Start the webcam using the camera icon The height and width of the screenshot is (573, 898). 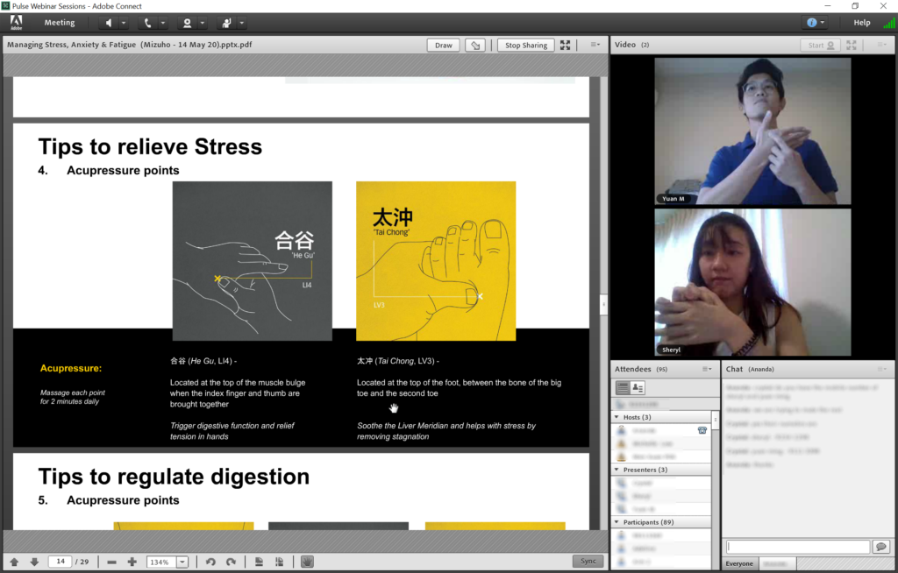(x=188, y=23)
